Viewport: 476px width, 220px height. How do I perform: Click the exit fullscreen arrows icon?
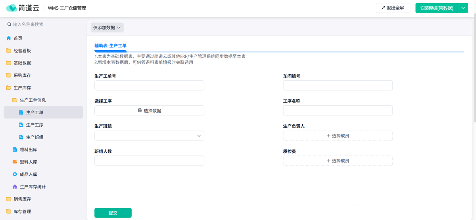(383, 8)
